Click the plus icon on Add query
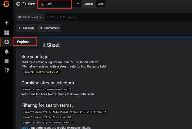The height and width of the screenshot is (129, 192). (20, 28)
